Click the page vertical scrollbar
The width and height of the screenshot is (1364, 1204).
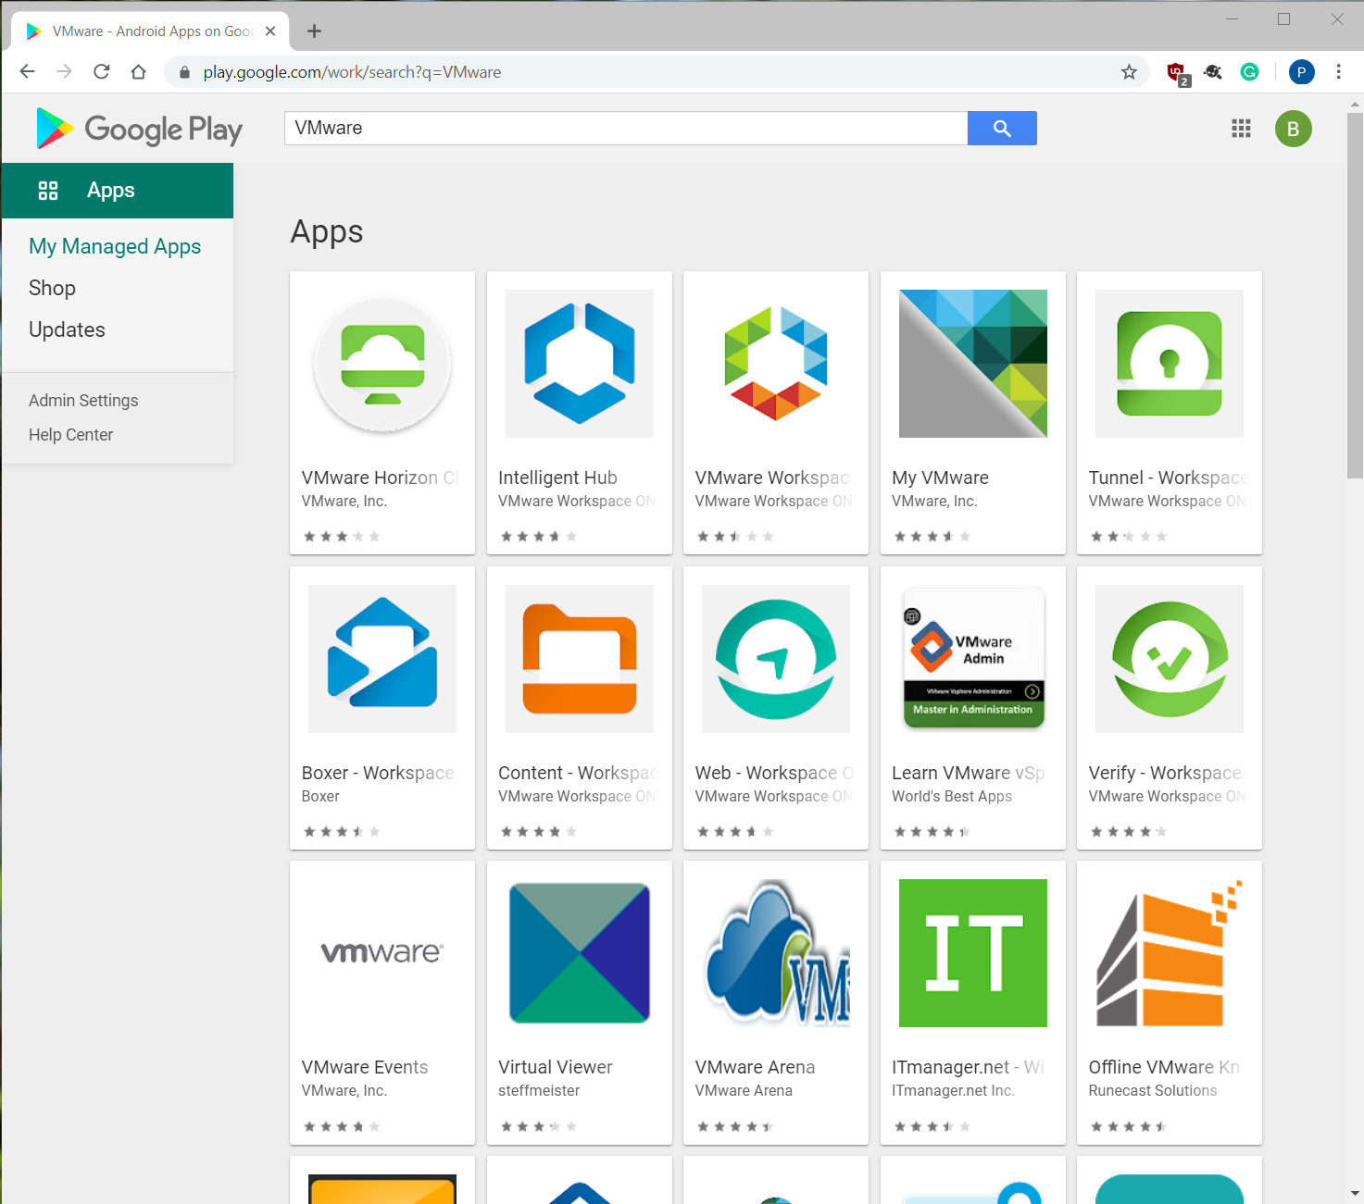pos(1355,296)
